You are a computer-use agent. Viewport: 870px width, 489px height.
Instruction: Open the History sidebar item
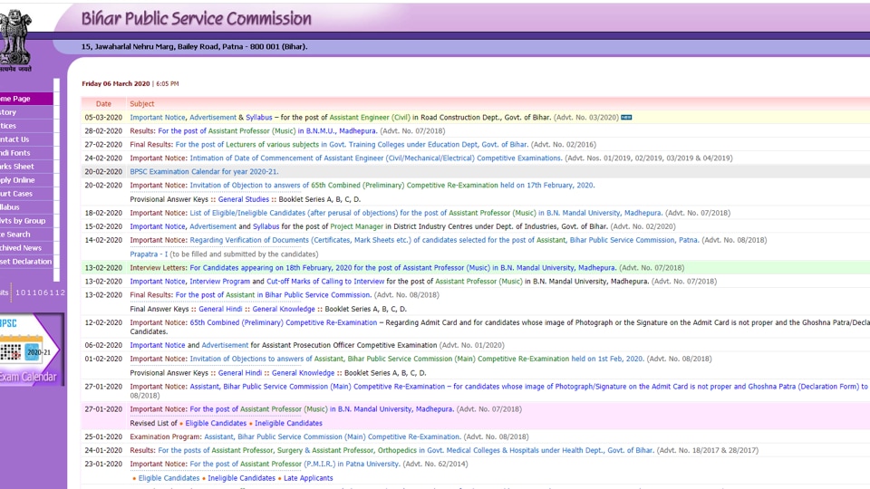tap(26, 112)
